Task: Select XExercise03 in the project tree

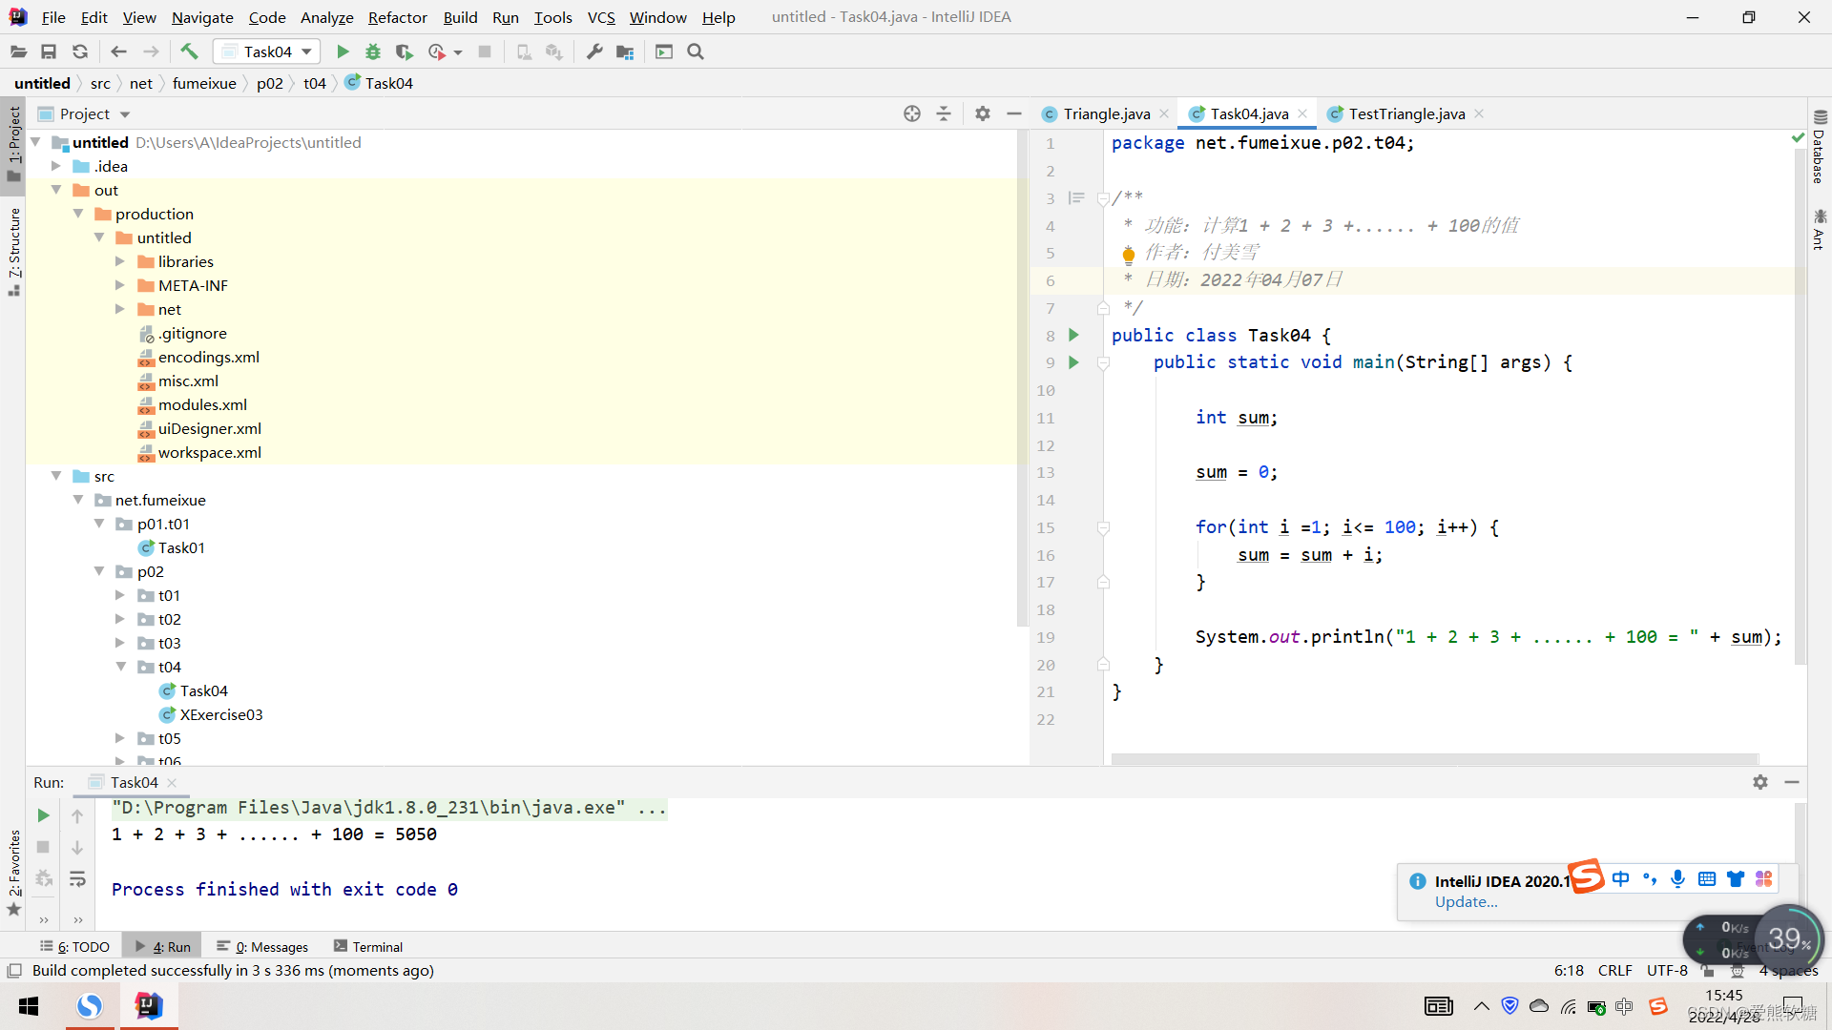Action: tap(220, 714)
